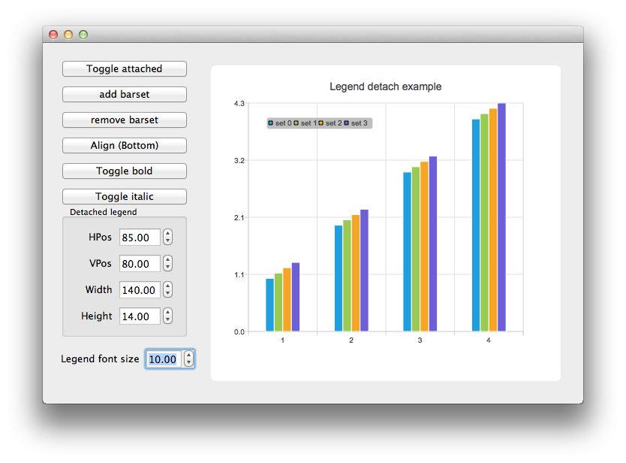Click the Toggle attached button
Image resolution: width=626 pixels, height=463 pixels.
point(124,69)
